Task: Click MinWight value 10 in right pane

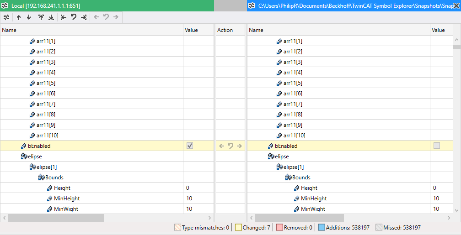Action: (x=436, y=209)
